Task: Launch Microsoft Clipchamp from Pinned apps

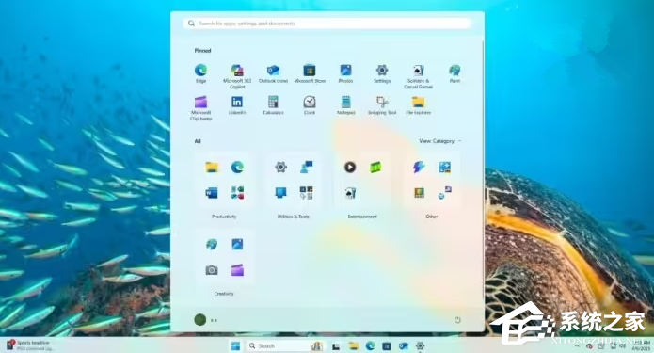Action: (200, 108)
